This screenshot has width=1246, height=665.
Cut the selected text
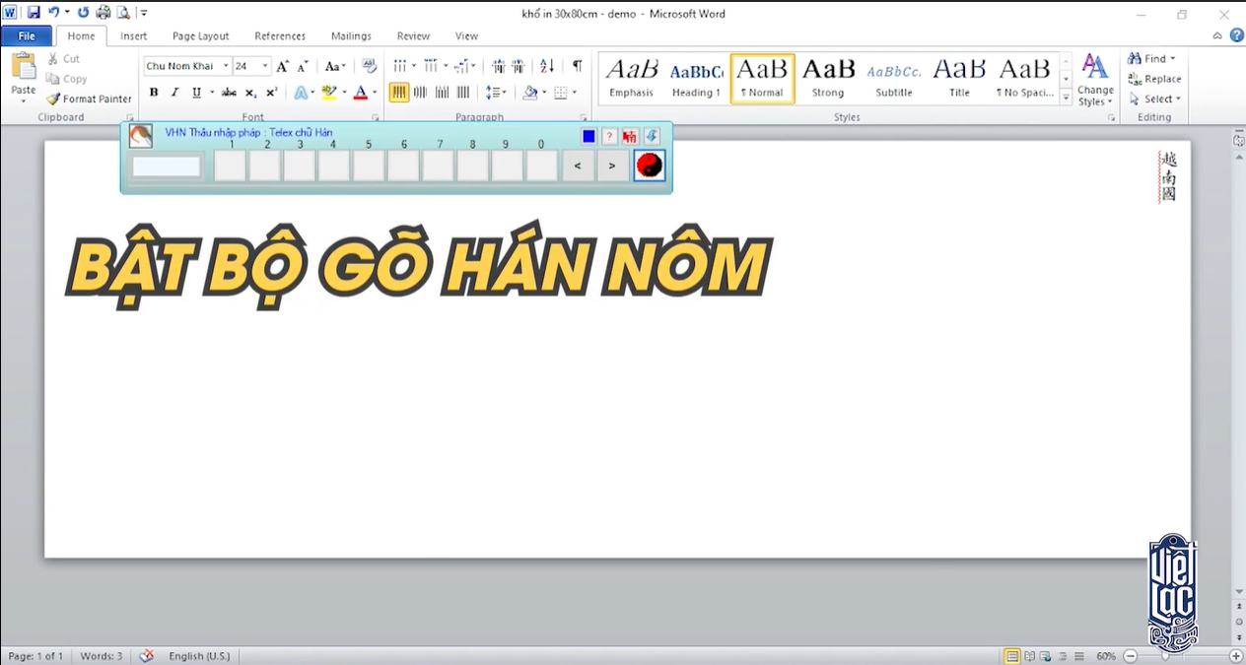[x=64, y=59]
